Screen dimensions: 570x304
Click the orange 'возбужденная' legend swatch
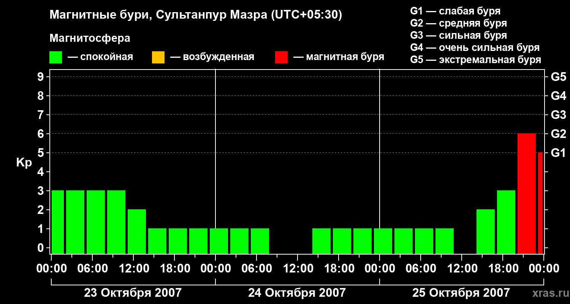tap(158, 57)
